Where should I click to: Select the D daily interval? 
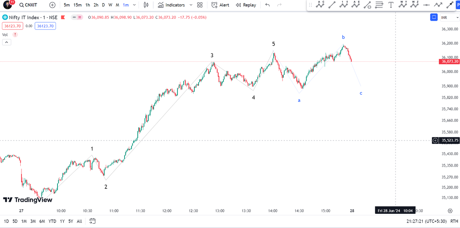click(103, 5)
